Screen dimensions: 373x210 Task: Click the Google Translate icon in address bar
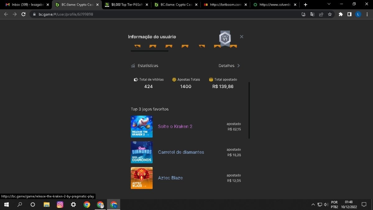point(312,14)
